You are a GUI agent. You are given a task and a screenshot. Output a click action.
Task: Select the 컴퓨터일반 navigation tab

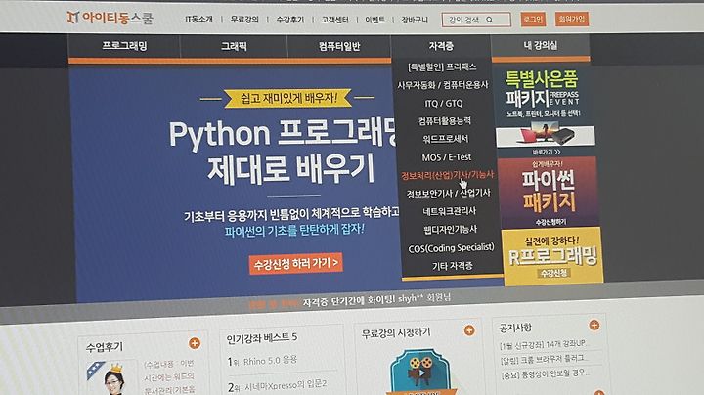339,46
